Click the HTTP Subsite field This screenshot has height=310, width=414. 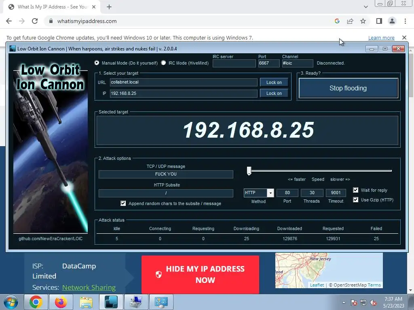click(x=166, y=193)
